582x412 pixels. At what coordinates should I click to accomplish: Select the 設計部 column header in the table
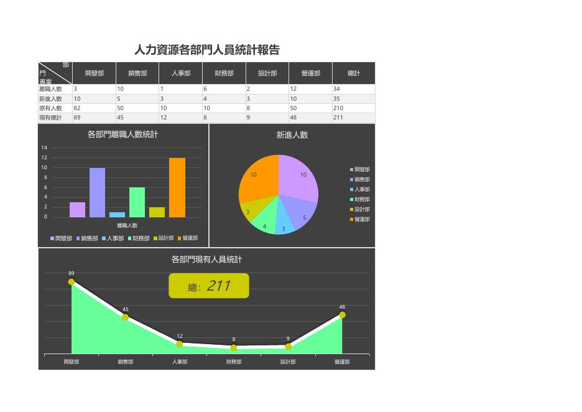[x=267, y=73]
